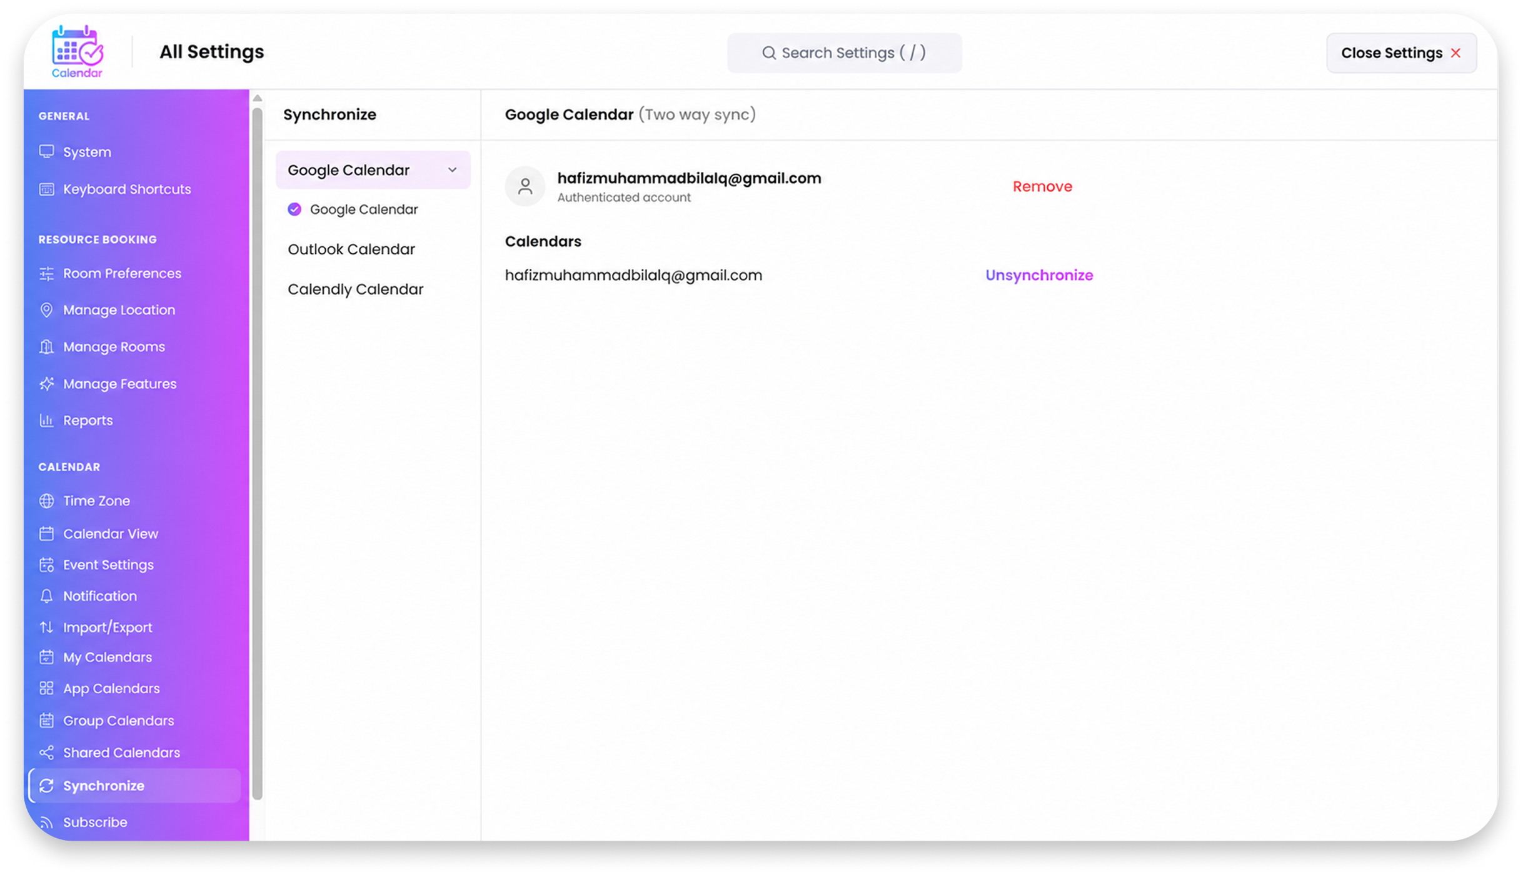Click the authenticated account avatar icon
The width and height of the screenshot is (1523, 875).
point(525,186)
